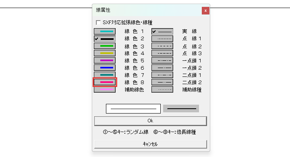Click the 補助線色 label text

(x=134, y=90)
